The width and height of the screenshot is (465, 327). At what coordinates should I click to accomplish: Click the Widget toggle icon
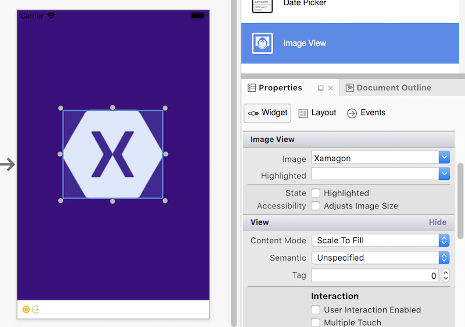pyautogui.click(x=253, y=113)
